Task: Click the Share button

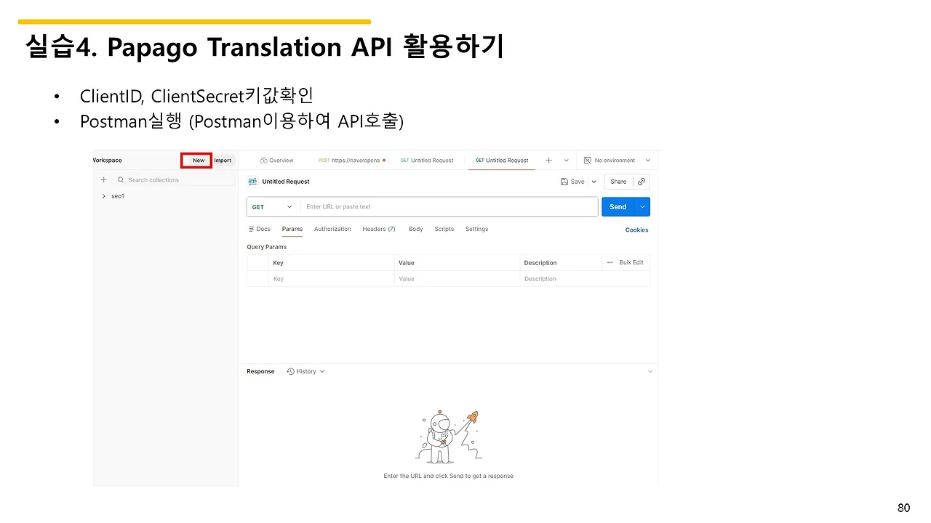Action: [618, 182]
